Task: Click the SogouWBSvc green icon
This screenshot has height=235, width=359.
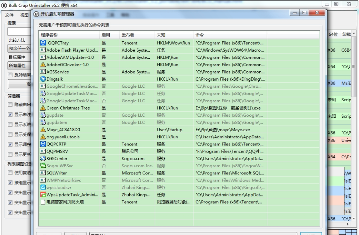Action: 43,166
